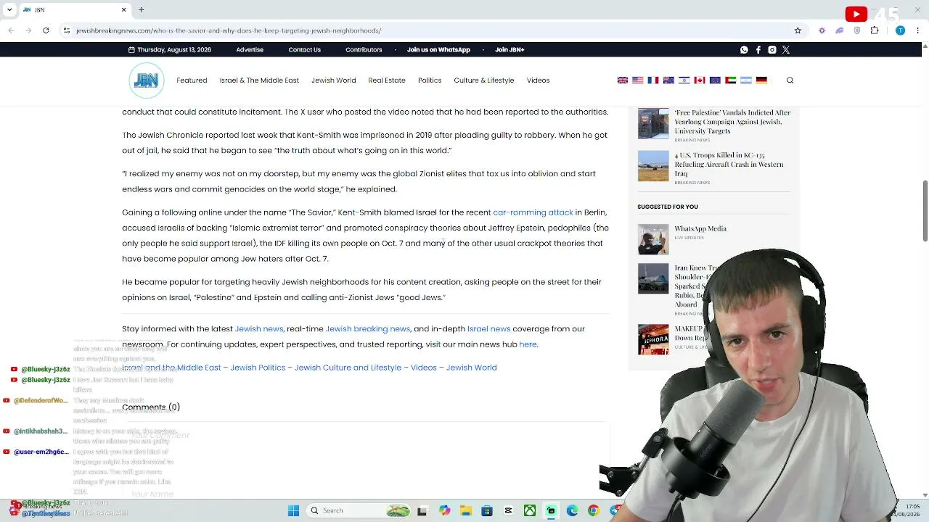Open the Facebook social icon
This screenshot has height=522, width=929.
click(758, 50)
